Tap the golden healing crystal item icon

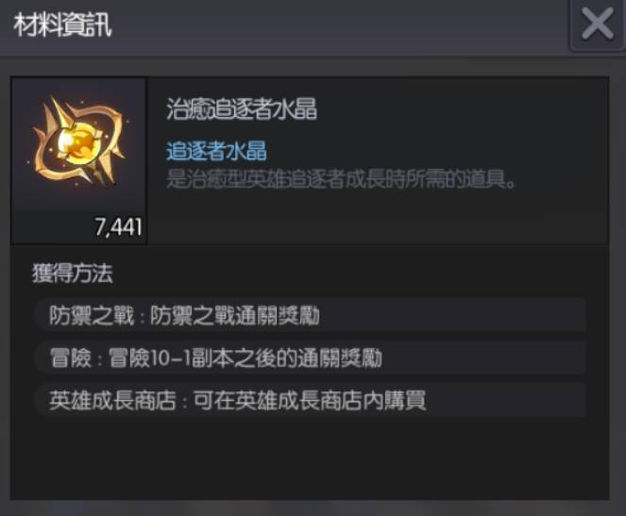coord(78,141)
